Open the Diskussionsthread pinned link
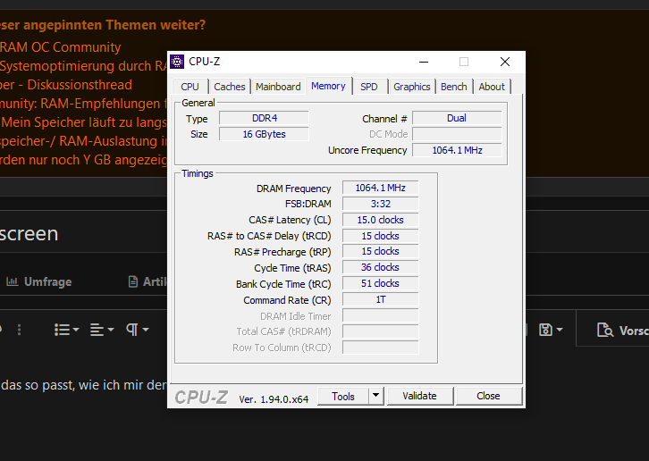Viewport: 649px width, 461px height. click(x=66, y=85)
